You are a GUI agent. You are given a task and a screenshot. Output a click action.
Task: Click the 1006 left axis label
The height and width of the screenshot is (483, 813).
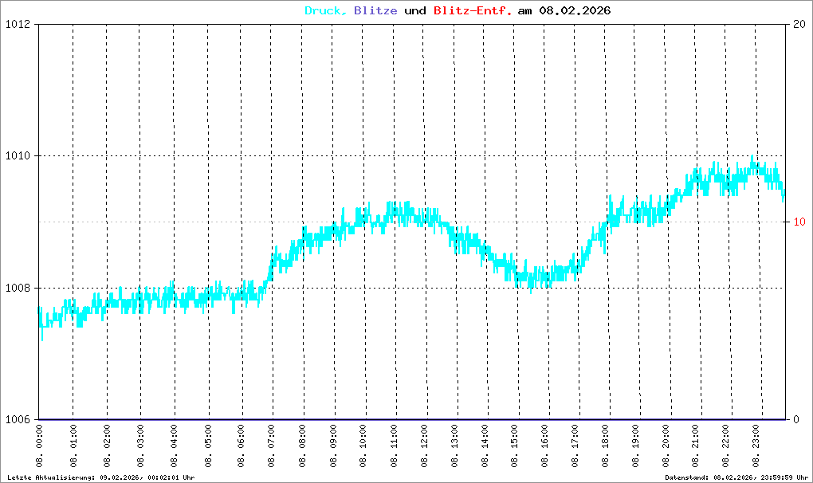point(18,419)
